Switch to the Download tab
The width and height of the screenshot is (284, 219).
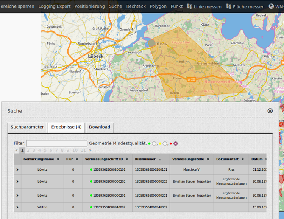click(100, 127)
